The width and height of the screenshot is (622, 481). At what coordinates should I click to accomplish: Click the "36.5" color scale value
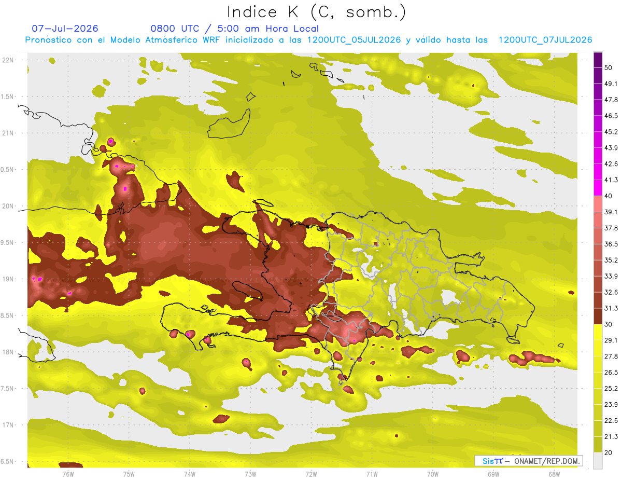pyautogui.click(x=611, y=244)
